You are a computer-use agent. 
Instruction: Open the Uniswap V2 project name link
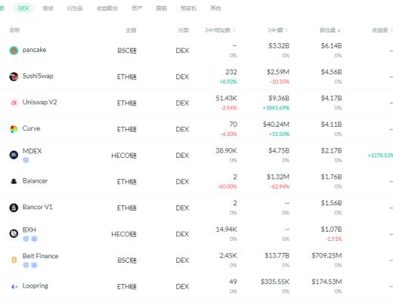point(39,102)
